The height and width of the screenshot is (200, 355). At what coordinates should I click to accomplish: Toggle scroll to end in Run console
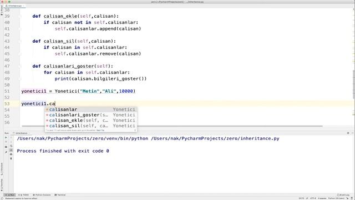pos(11,150)
